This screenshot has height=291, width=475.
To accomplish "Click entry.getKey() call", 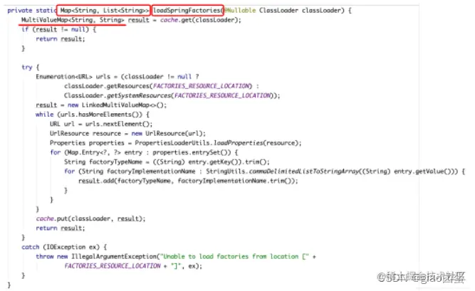I will [214, 162].
